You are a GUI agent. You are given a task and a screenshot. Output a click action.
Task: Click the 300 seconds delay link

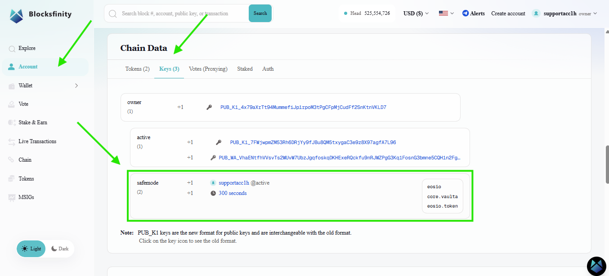pos(233,193)
